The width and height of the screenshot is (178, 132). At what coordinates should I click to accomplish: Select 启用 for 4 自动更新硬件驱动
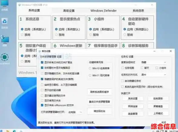pyautogui.click(x=125, y=29)
